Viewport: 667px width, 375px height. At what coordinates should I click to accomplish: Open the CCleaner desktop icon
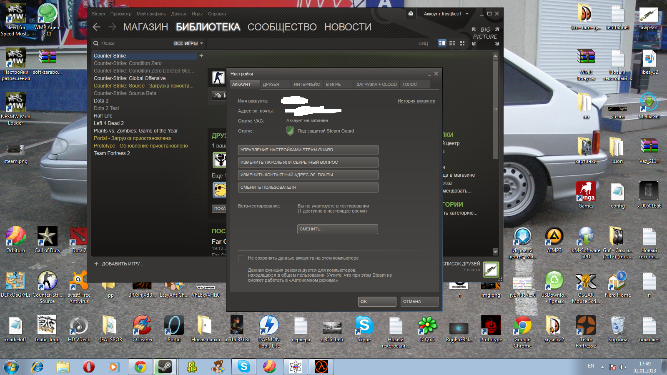click(x=143, y=329)
